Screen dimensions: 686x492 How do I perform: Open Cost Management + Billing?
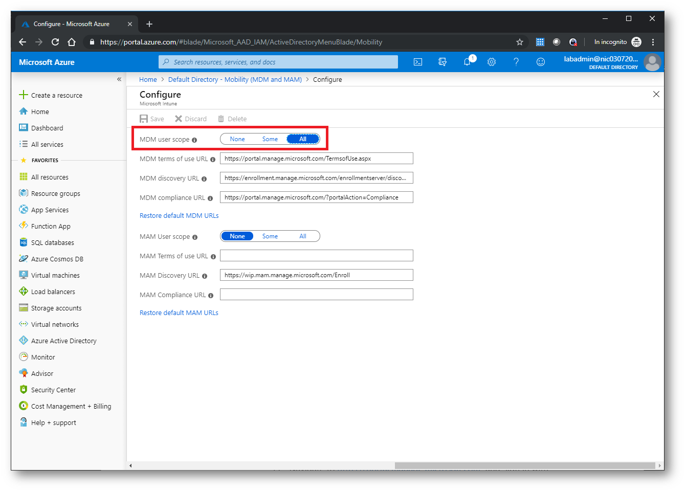point(71,406)
